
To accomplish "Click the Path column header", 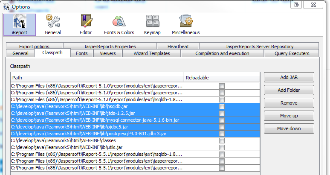I will (97, 78).
